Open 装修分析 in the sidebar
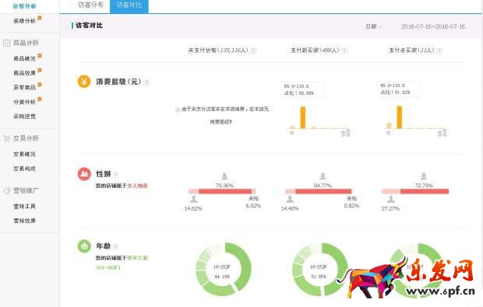Image resolution: width=483 pixels, height=307 pixels. point(24,21)
